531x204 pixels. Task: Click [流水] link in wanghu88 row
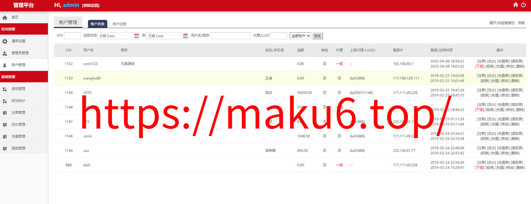[x=491, y=75]
